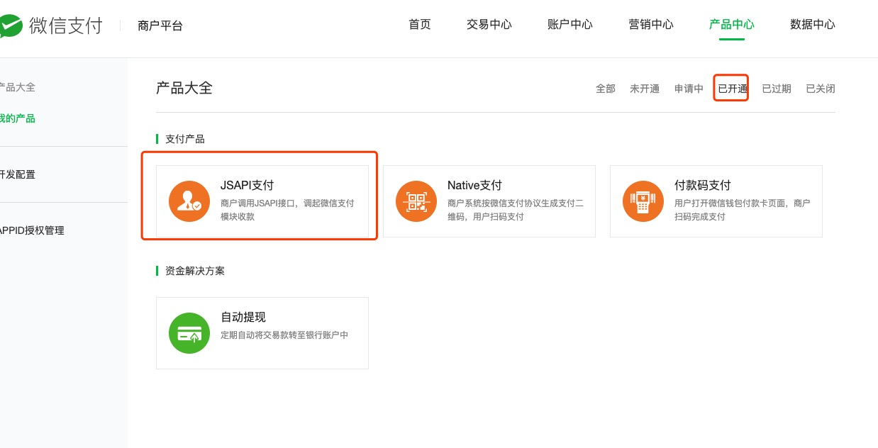Filter products by 已开通
The image size is (878, 448).
pos(733,89)
